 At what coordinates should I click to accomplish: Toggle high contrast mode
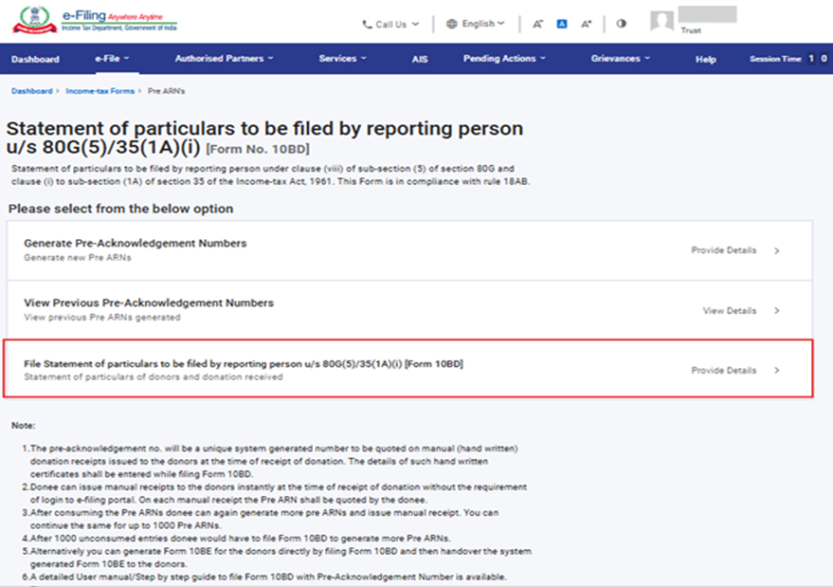tap(622, 24)
